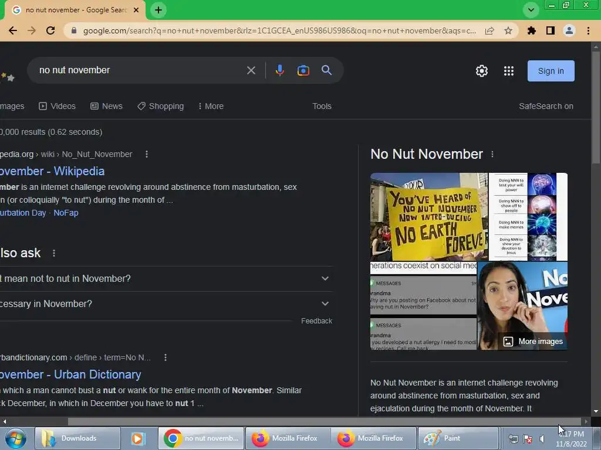Bookmark this page with the star icon
601x450 pixels.
tap(508, 30)
